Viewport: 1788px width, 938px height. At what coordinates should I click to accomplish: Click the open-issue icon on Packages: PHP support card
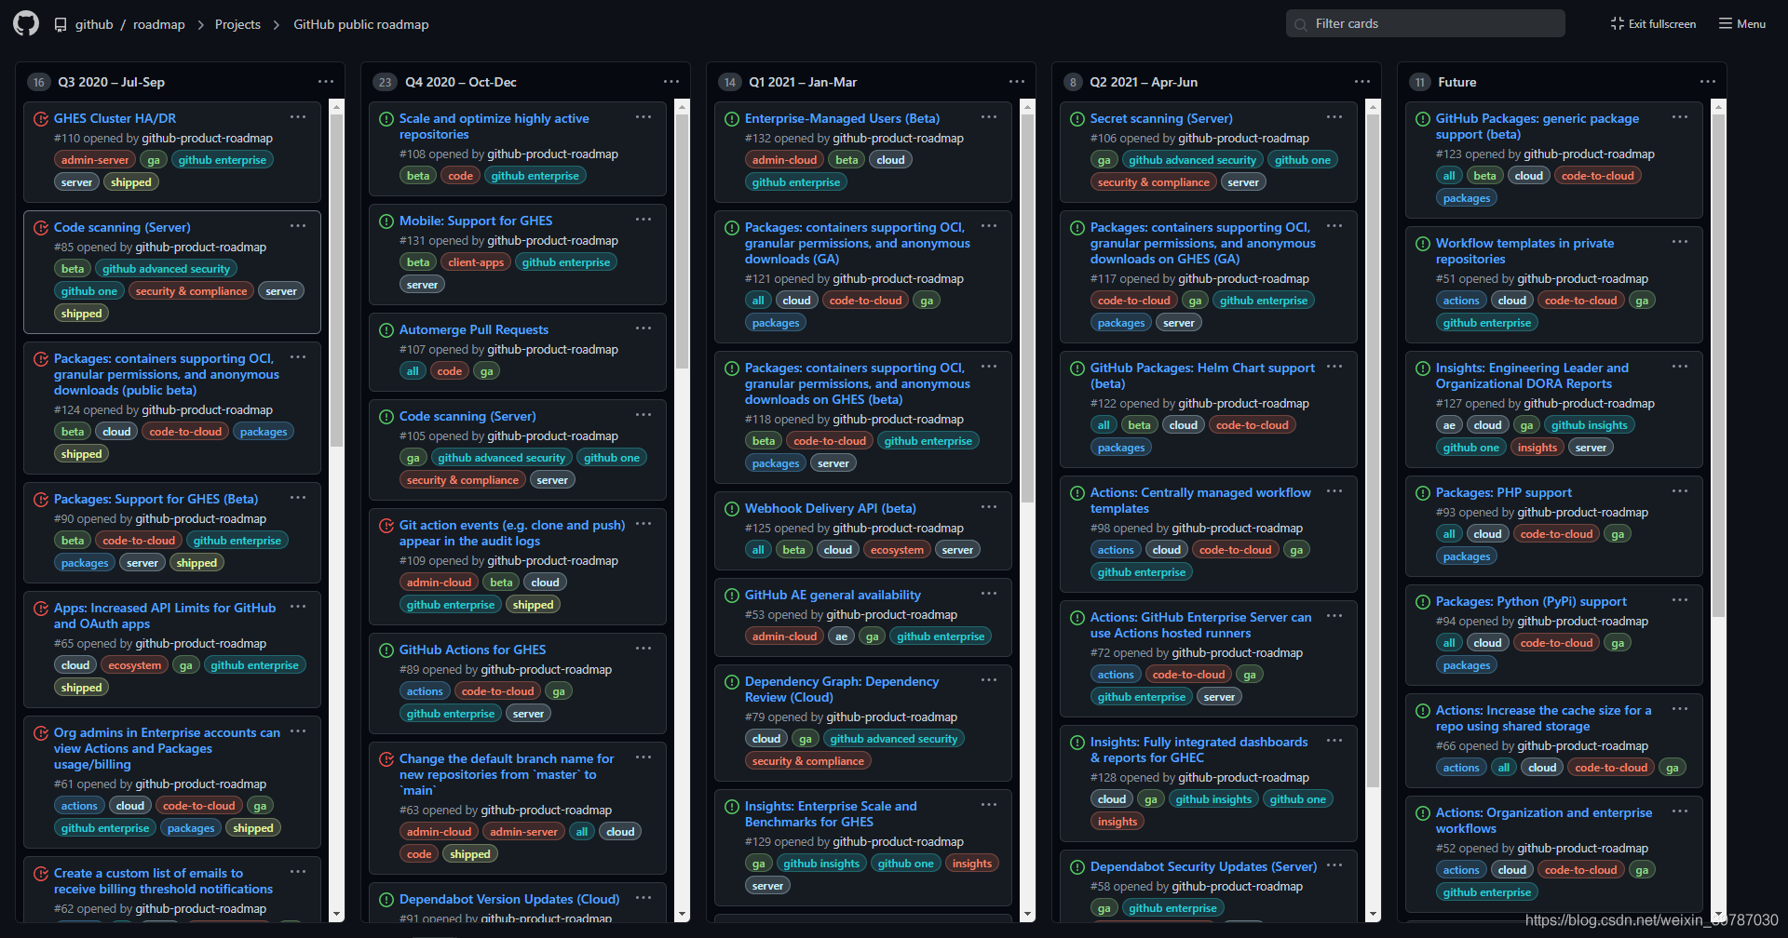(1423, 493)
